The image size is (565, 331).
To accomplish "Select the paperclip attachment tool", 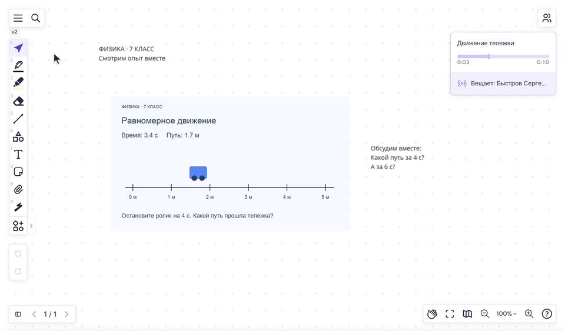I will click(x=18, y=189).
